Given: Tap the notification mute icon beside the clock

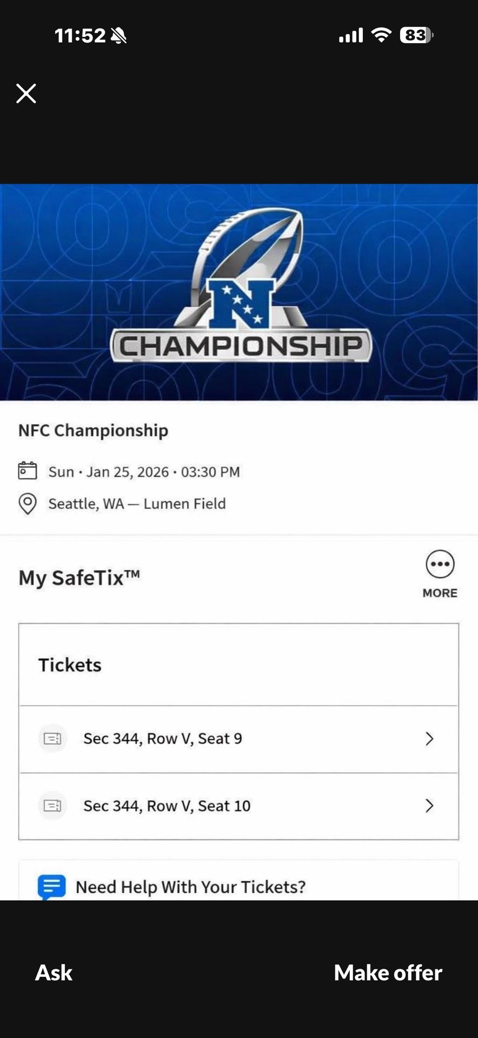Looking at the screenshot, I should tap(119, 35).
